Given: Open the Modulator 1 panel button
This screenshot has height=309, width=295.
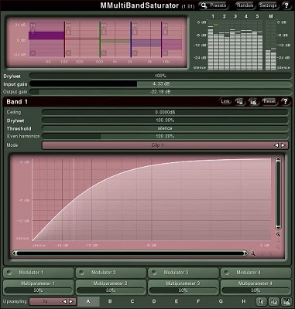Looking at the screenshot, I should pyautogui.click(x=39, y=273).
